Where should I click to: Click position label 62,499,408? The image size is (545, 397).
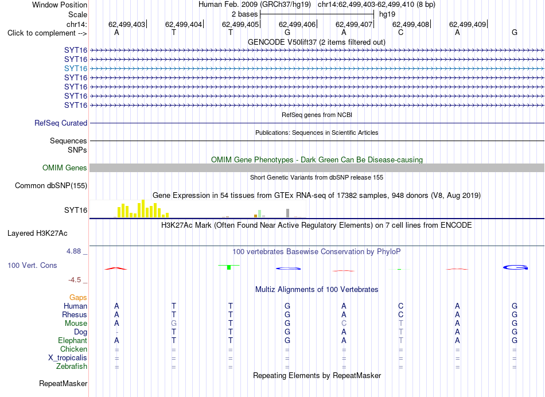pos(411,24)
